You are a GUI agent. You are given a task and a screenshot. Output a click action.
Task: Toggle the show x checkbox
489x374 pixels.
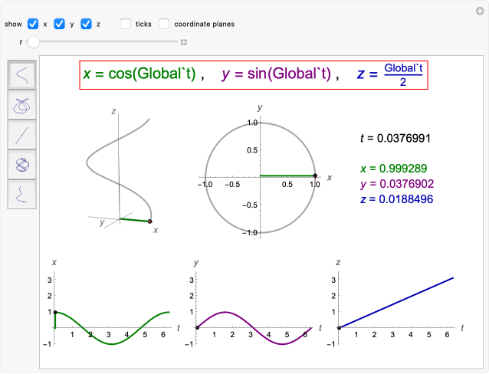coord(33,25)
